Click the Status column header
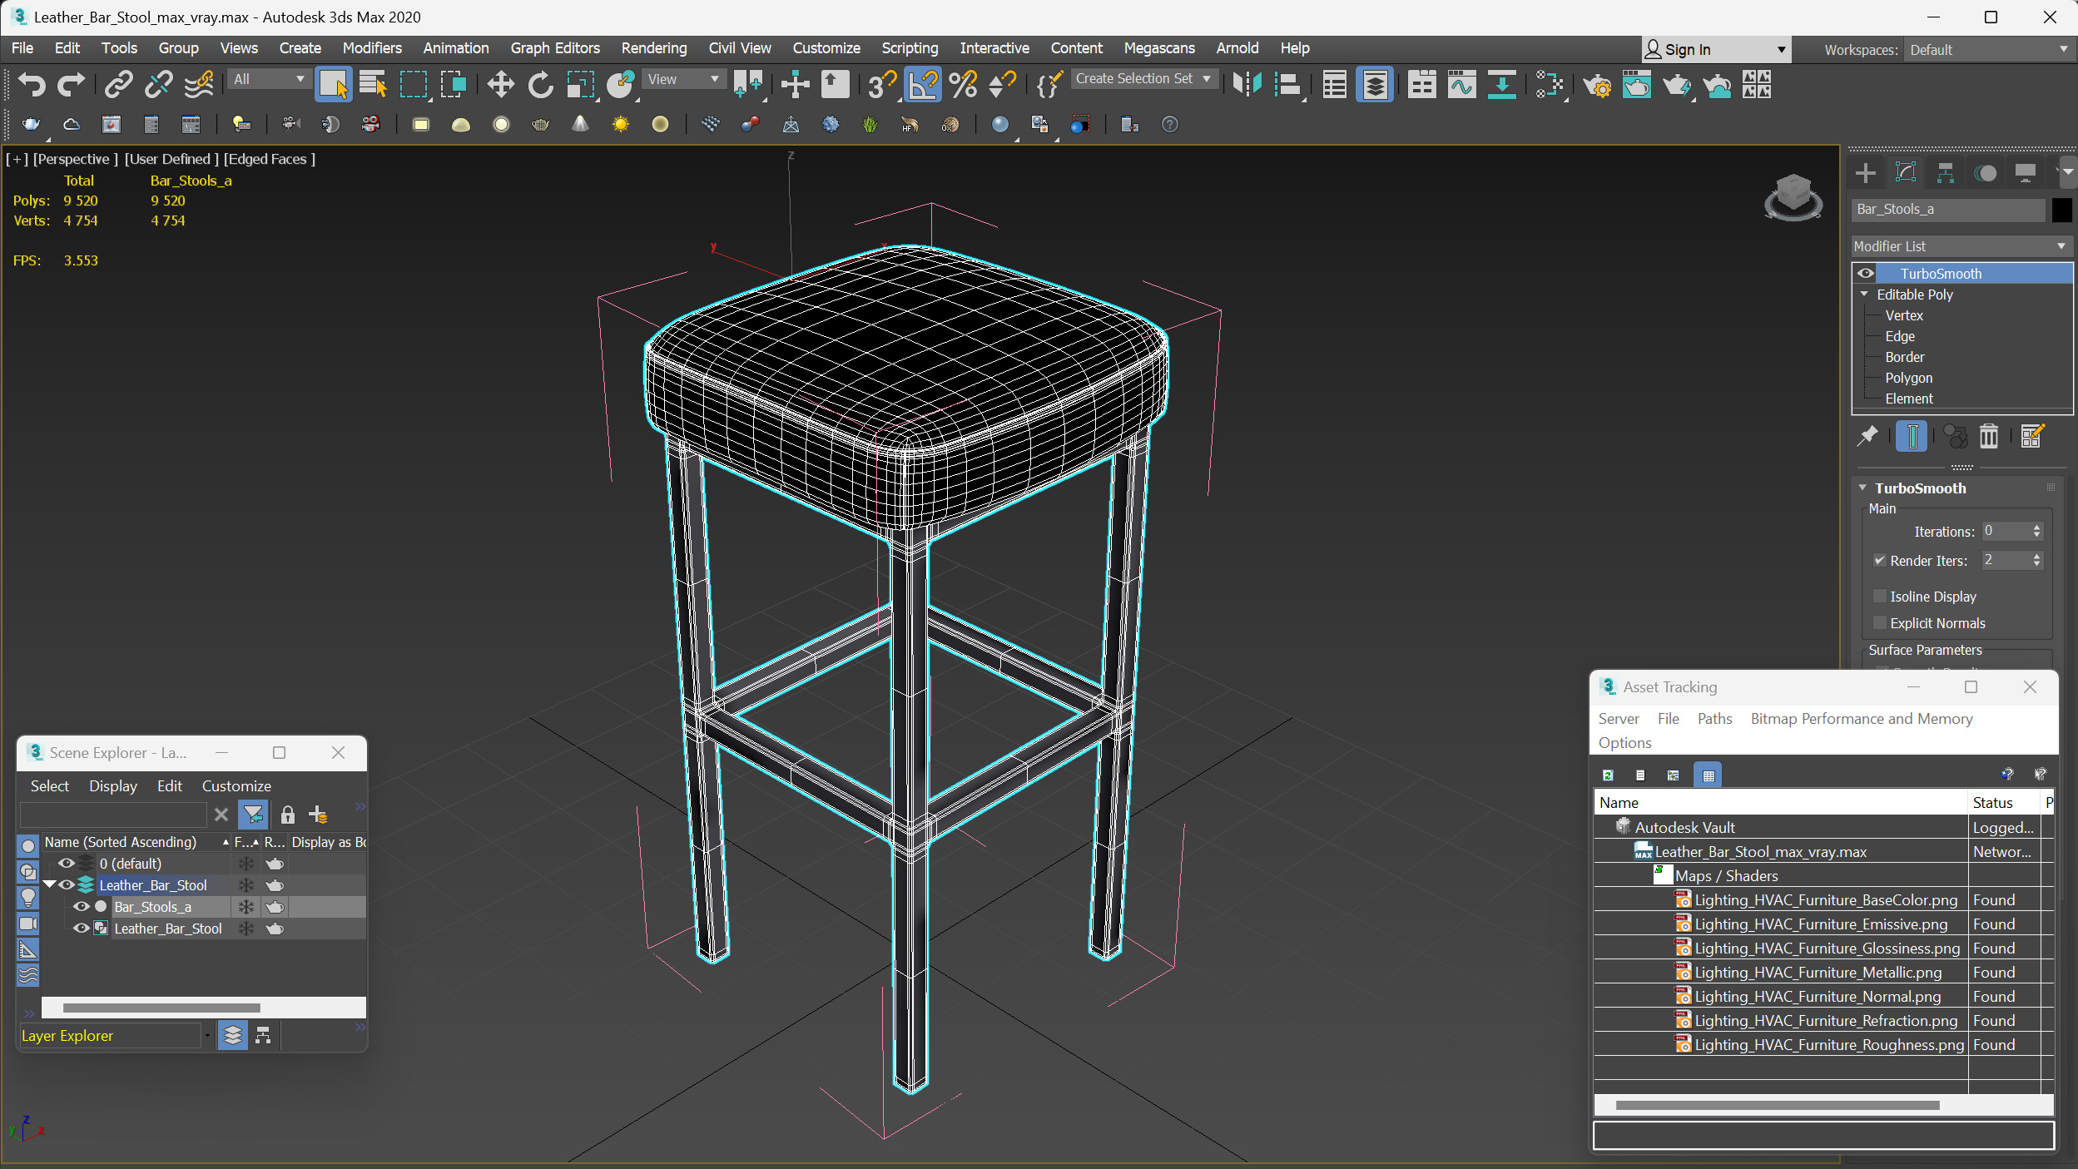2078x1169 pixels. (2005, 802)
